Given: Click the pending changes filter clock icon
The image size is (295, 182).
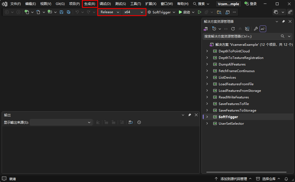Looking at the screenshot, I should [214, 29].
